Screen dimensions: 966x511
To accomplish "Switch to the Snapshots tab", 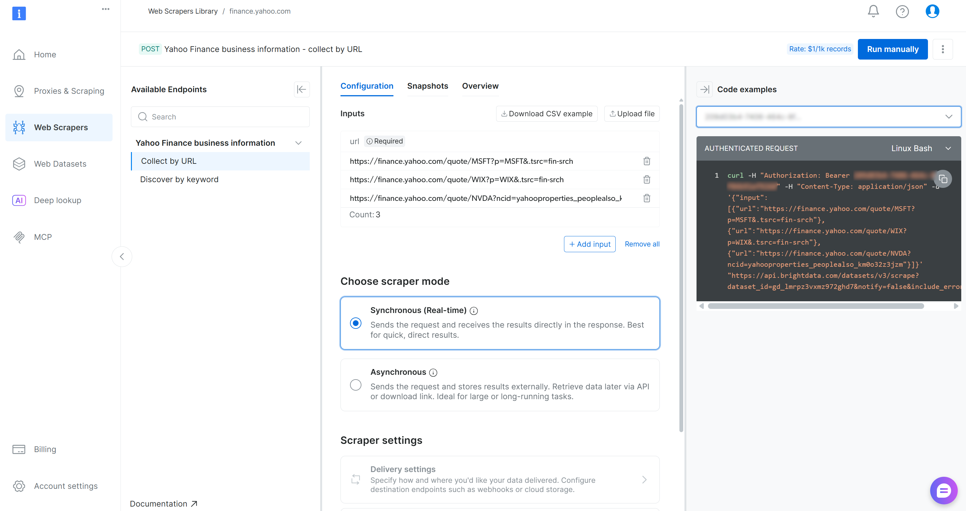I will [x=427, y=86].
